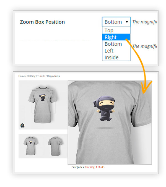Click the magnified zoom box image
The height and width of the screenshot is (187, 166).
click(110, 123)
